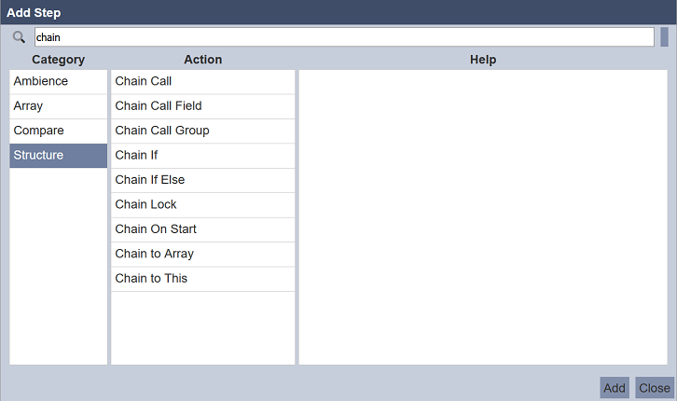The width and height of the screenshot is (677, 401).
Task: Click the Action column header
Action: (202, 60)
